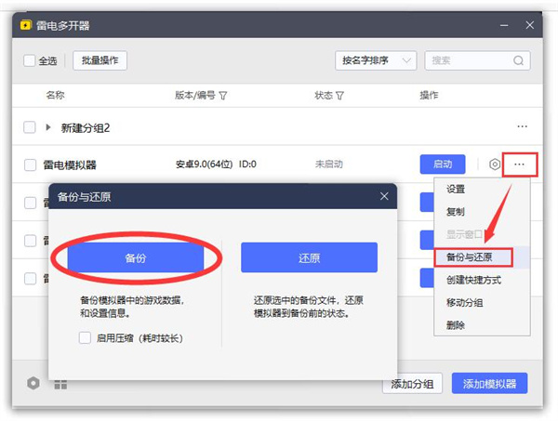Select 移动分组 from context menu

pos(482,303)
